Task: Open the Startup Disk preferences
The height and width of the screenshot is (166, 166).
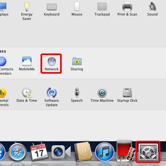Action: [127, 95]
